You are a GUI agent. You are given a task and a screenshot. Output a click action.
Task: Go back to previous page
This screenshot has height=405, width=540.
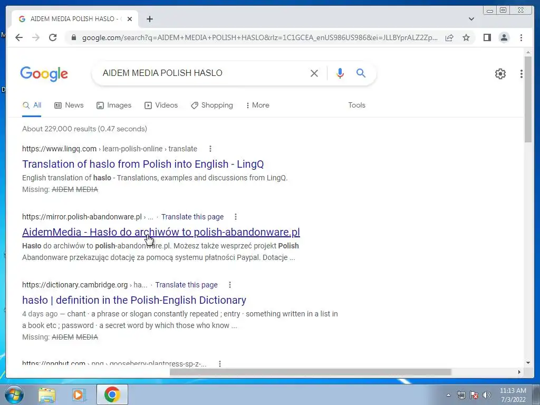(x=19, y=37)
